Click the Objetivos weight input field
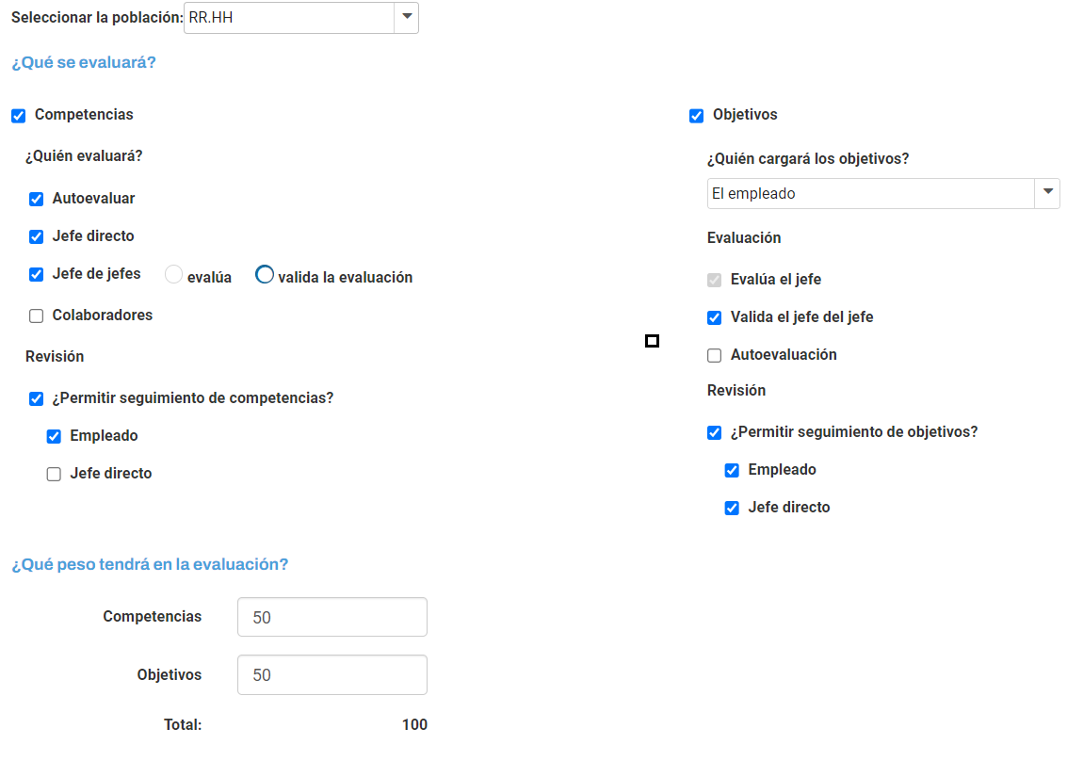Viewport: 1067px width, 761px height. click(332, 674)
